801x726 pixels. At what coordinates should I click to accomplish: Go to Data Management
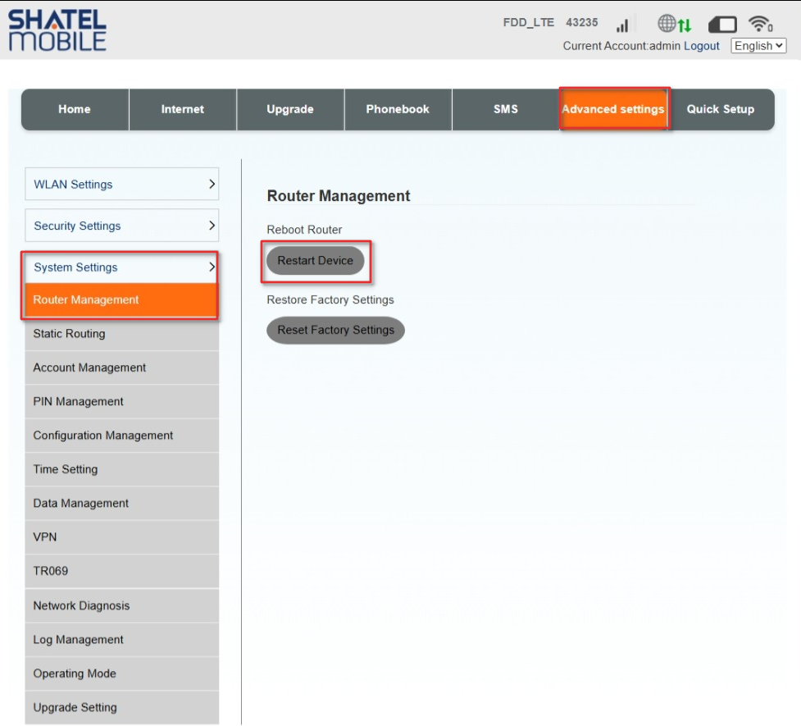(x=121, y=503)
